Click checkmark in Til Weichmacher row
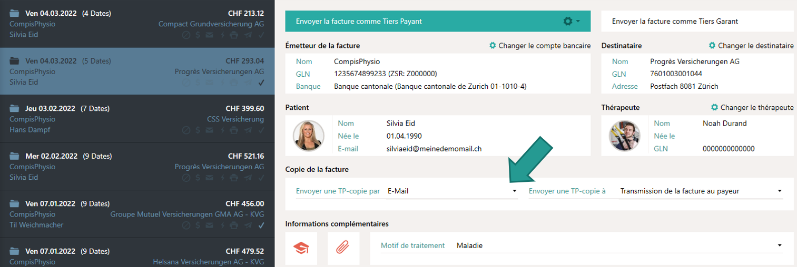The width and height of the screenshot is (797, 267). click(261, 225)
